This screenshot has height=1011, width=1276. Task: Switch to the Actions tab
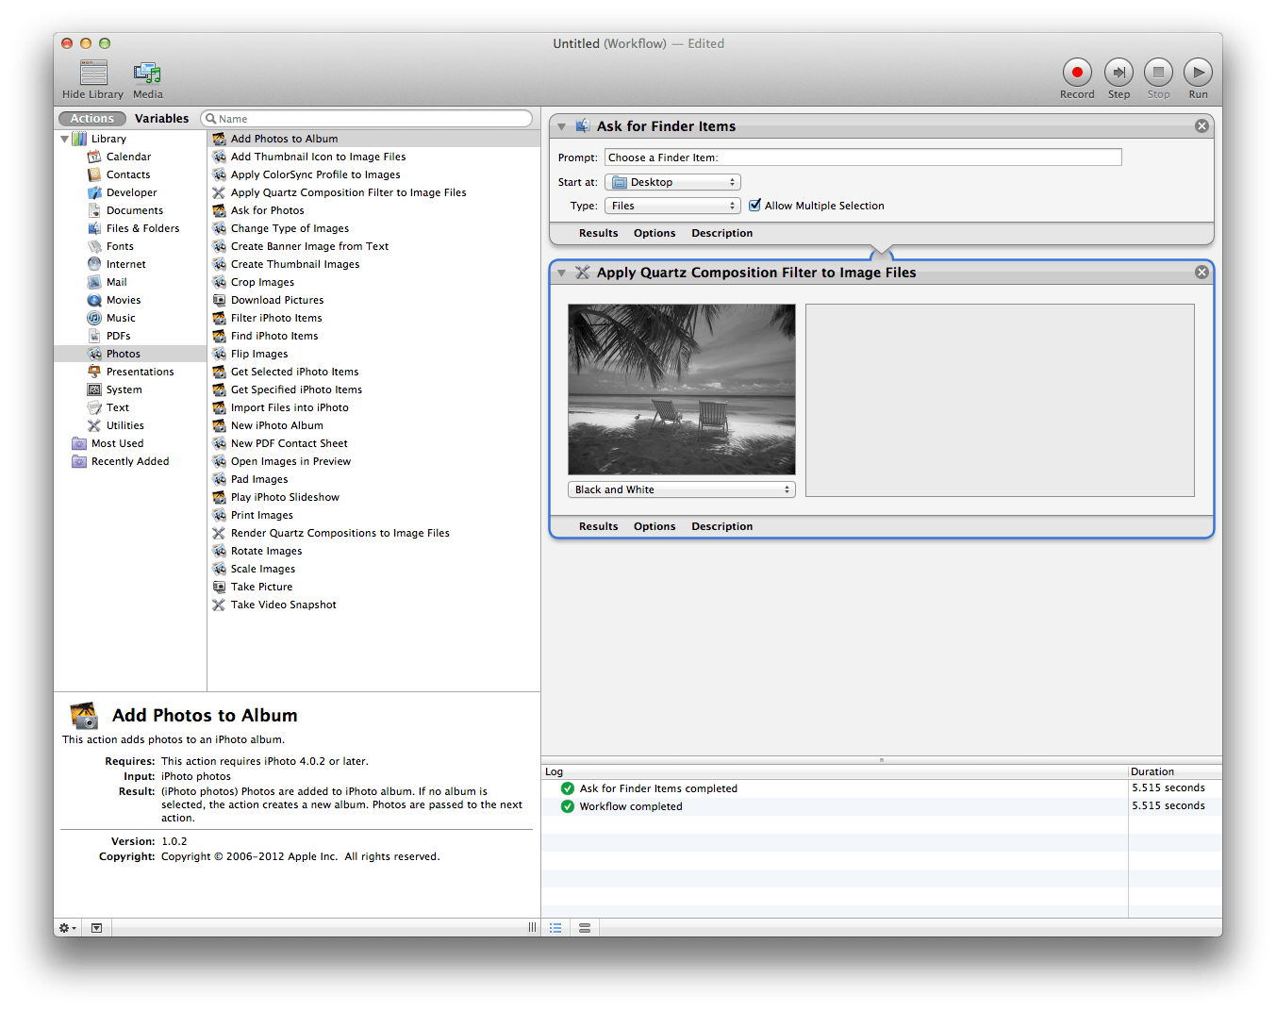(x=91, y=118)
